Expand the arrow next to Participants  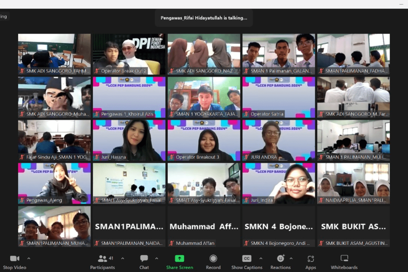pyautogui.click(x=123, y=258)
